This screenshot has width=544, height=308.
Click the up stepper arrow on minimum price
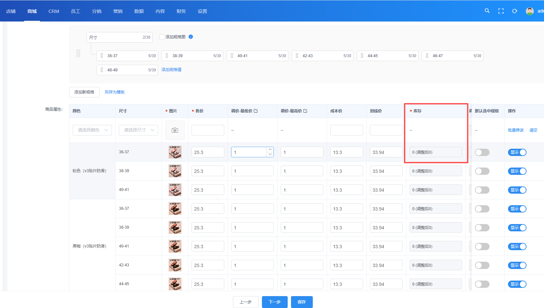[x=270, y=150]
